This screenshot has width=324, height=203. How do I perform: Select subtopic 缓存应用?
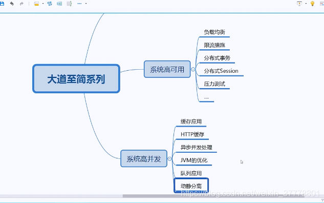(x=191, y=121)
